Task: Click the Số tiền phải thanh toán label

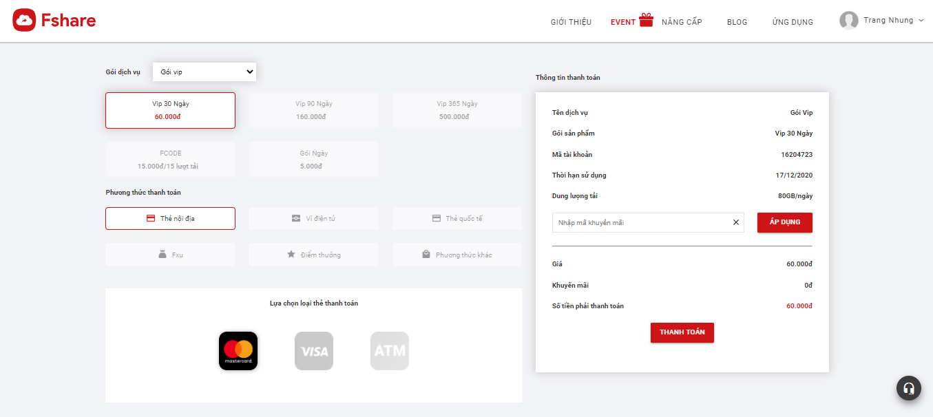Action: click(588, 306)
